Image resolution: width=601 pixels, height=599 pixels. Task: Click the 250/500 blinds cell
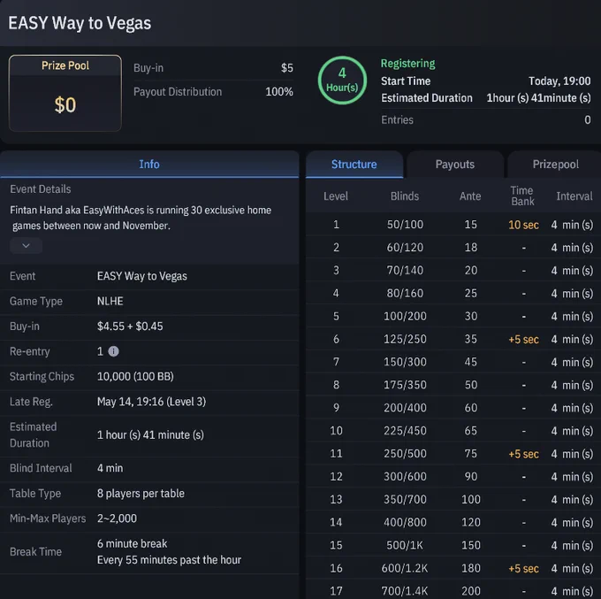pyautogui.click(x=405, y=453)
